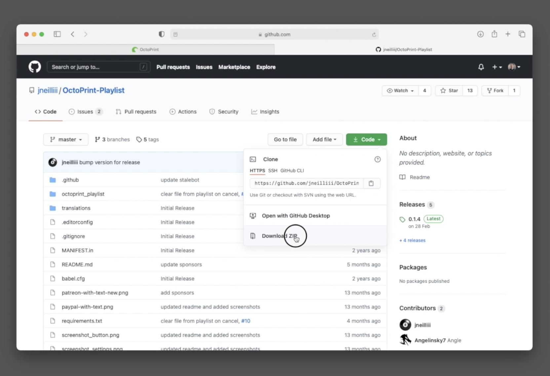Open the Actions tab
Image resolution: width=550 pixels, height=376 pixels.
pos(183,112)
